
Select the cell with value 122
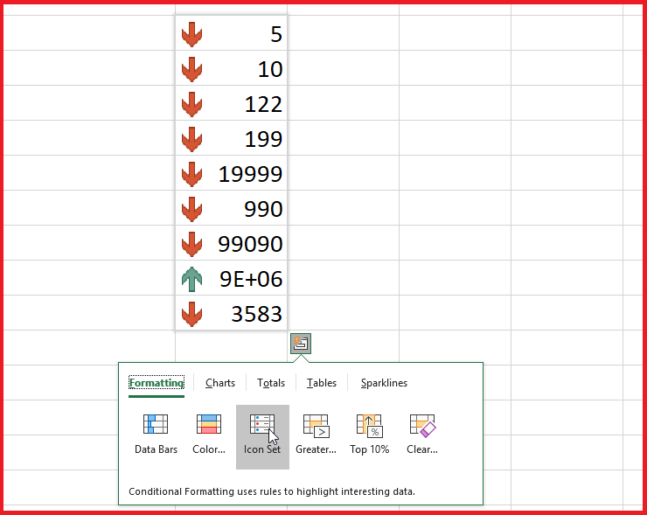[x=232, y=104]
